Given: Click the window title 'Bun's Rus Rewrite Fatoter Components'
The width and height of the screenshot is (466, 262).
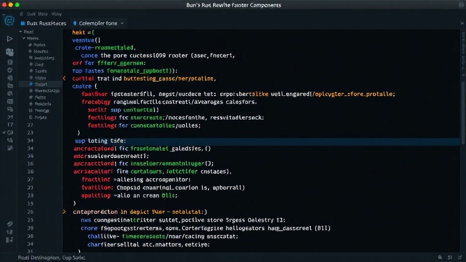Looking at the screenshot, I should pyautogui.click(x=233, y=5).
